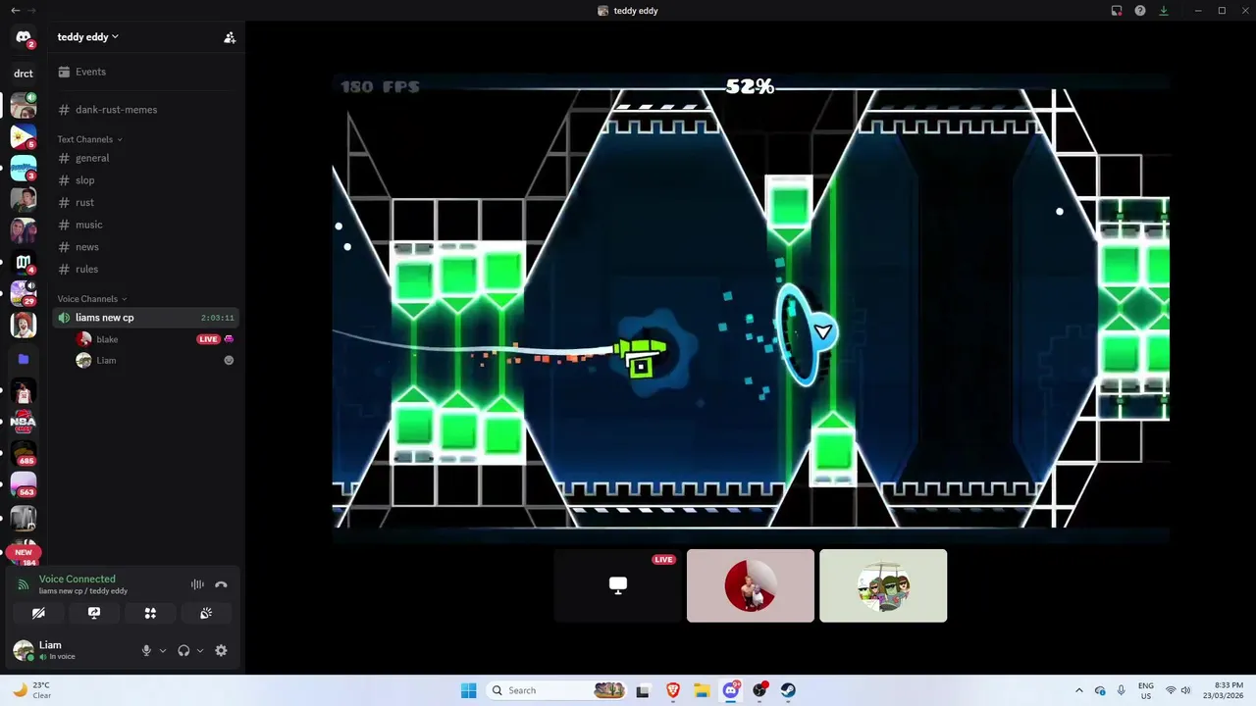The width and height of the screenshot is (1256, 706).
Task: Open the news text channel
Action: click(x=147, y=247)
